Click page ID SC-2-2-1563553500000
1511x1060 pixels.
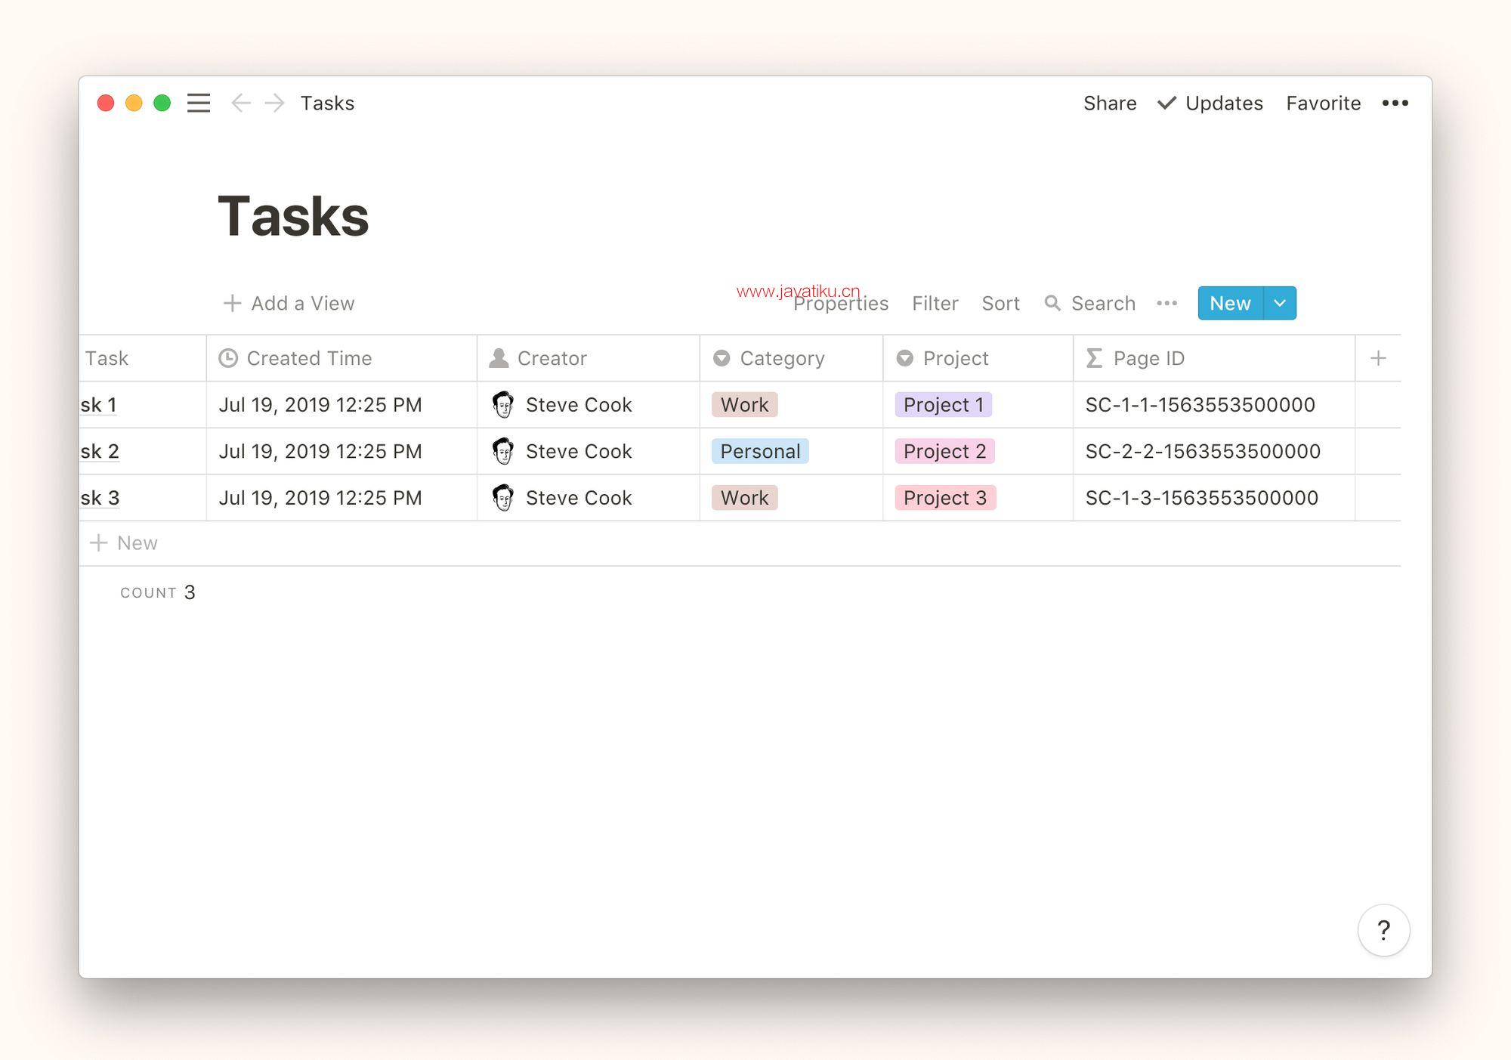coord(1203,451)
